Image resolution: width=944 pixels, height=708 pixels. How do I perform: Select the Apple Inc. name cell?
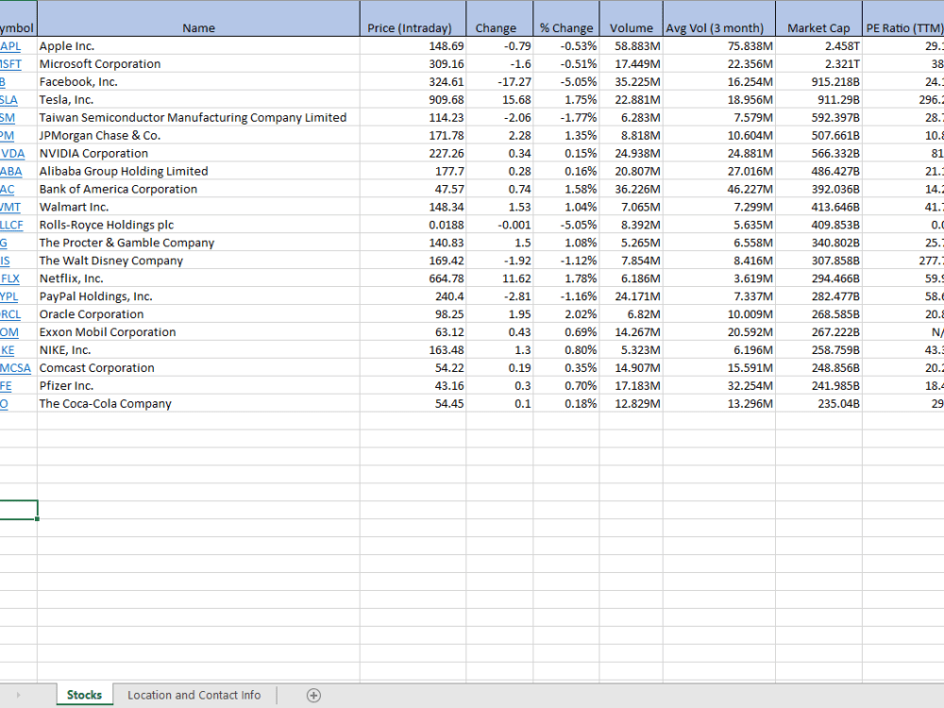click(x=198, y=45)
